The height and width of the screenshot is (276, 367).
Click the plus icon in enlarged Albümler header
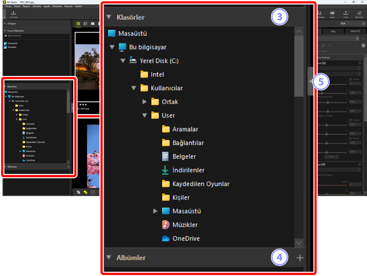300,258
